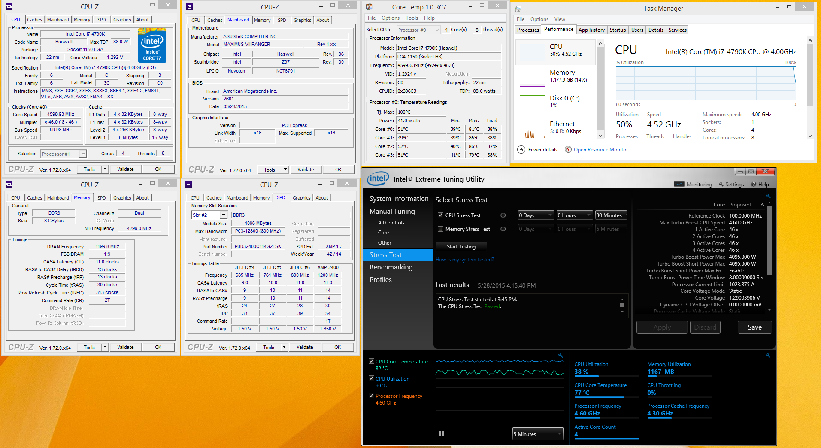Screen dimensions: 821x448
Task: Click title icon of CPU-Z SPD window
Action: [x=188, y=185]
